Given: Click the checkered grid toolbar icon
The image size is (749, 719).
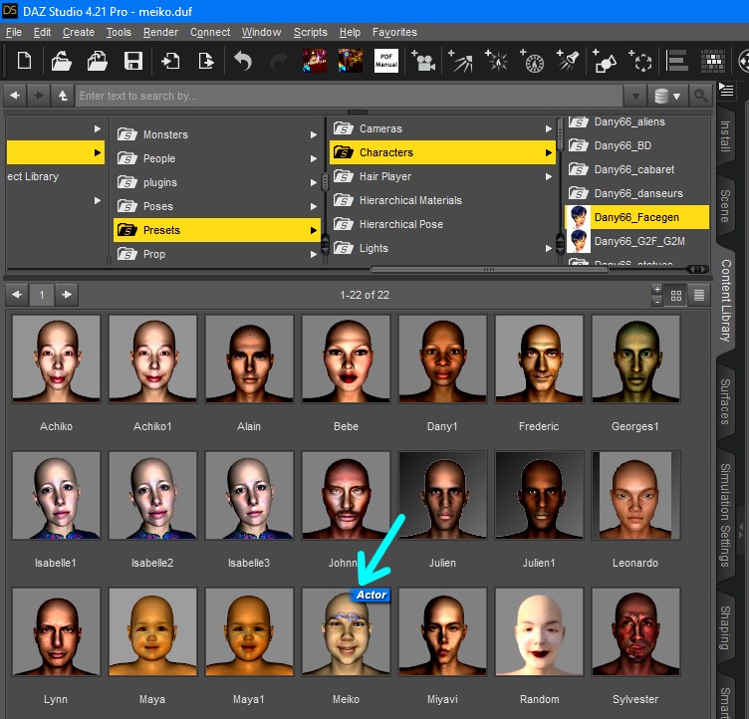Looking at the screenshot, I should (713, 61).
